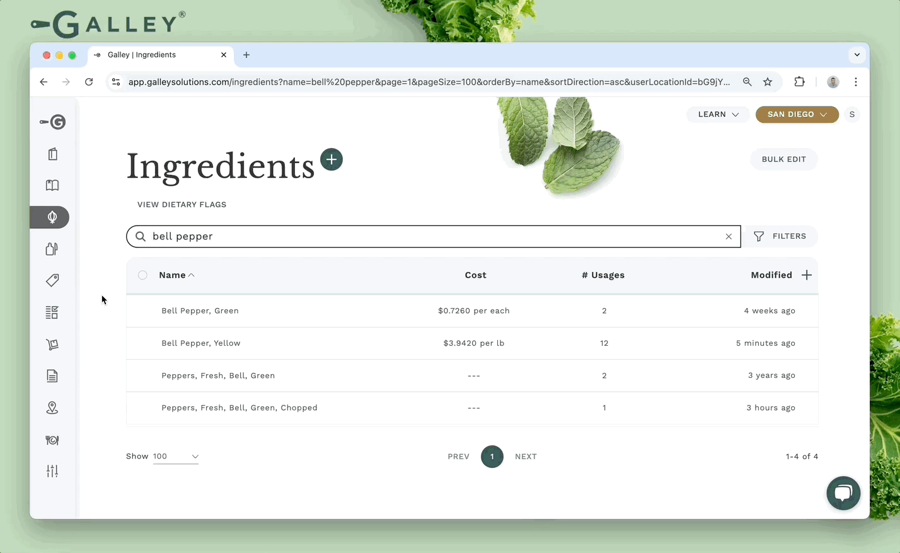
Task: Toggle the select-all circle in table header
Action: tap(142, 275)
